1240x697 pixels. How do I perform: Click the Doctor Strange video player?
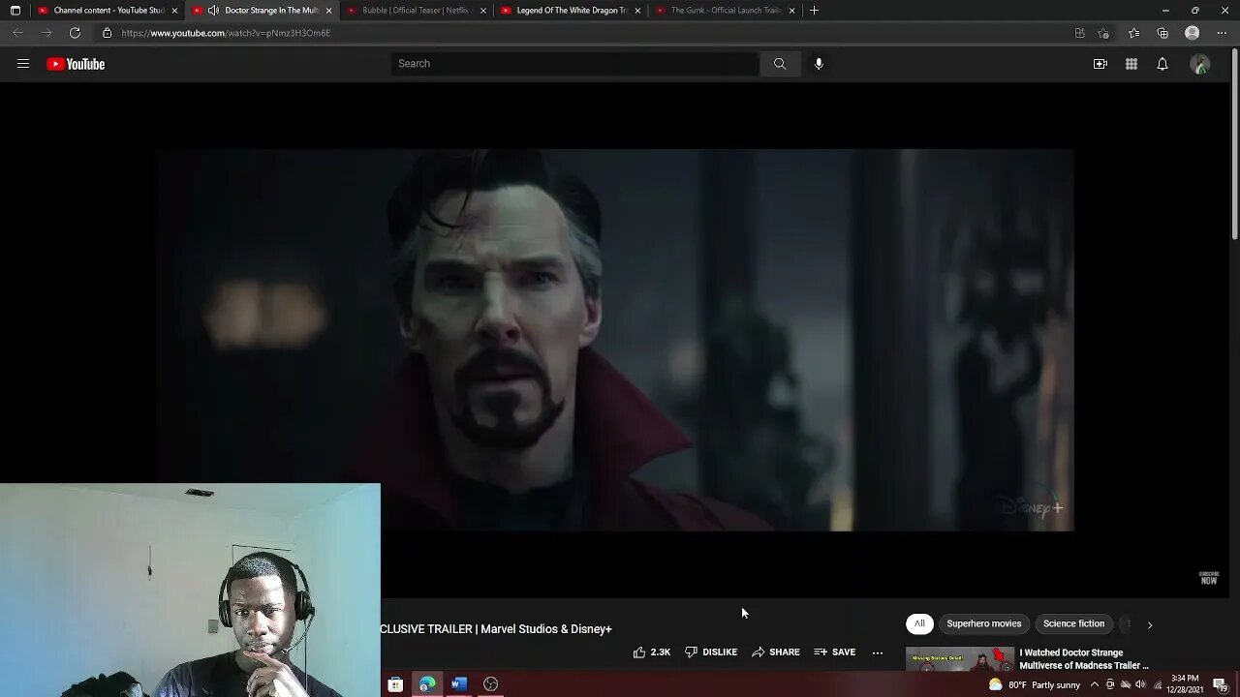pos(615,340)
